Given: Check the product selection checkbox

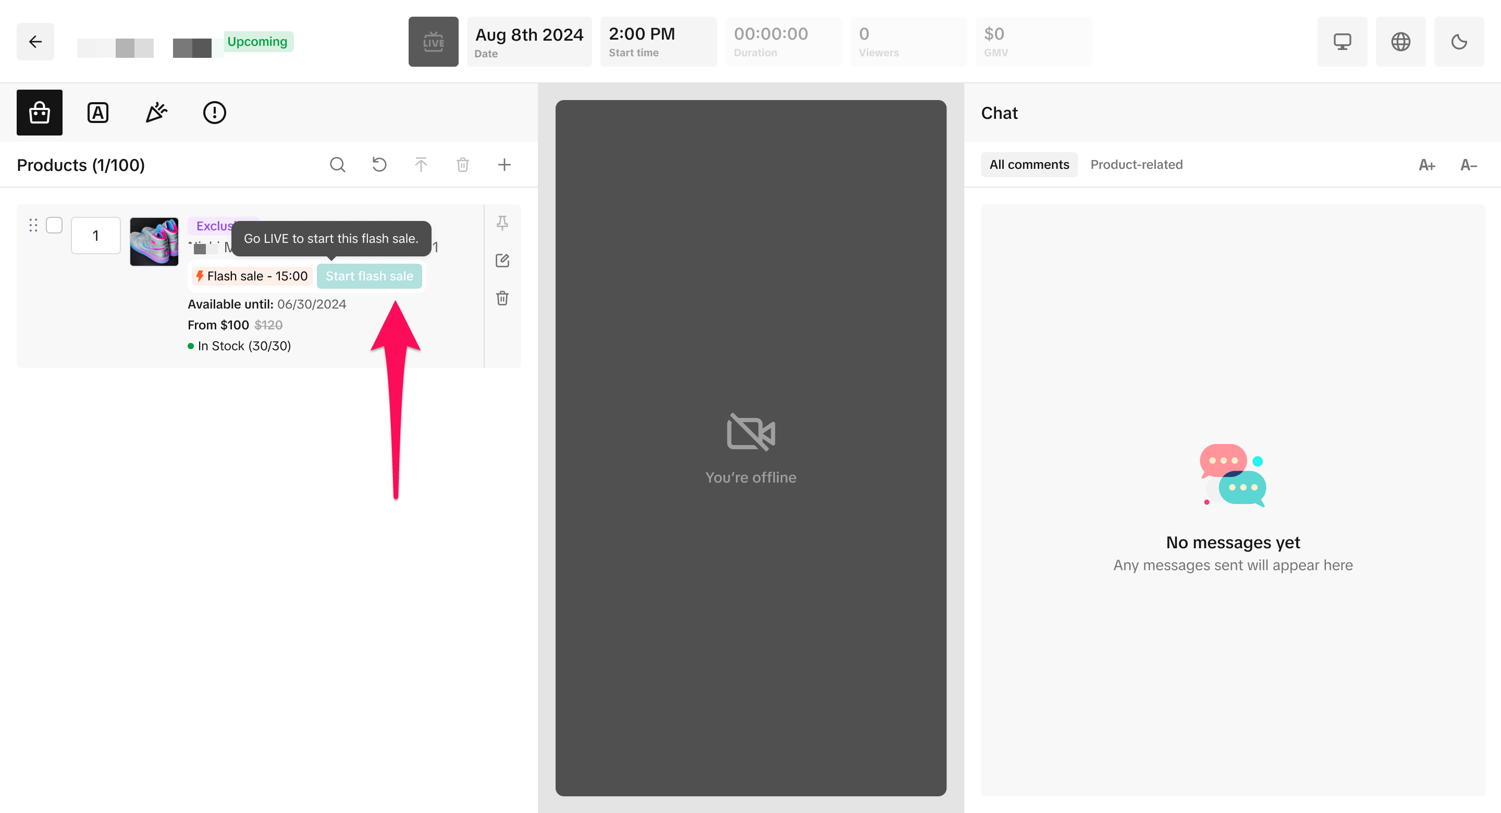Looking at the screenshot, I should click(x=54, y=225).
